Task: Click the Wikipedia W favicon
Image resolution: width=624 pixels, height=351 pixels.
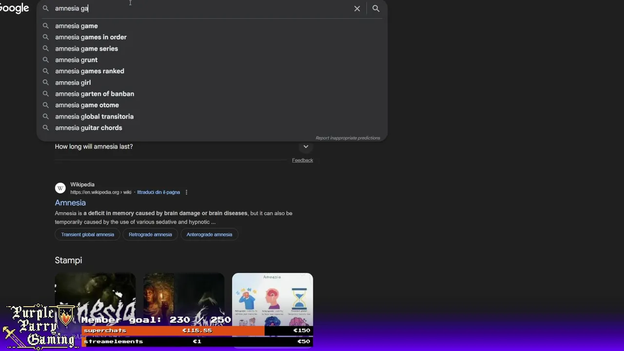Action: click(60, 188)
